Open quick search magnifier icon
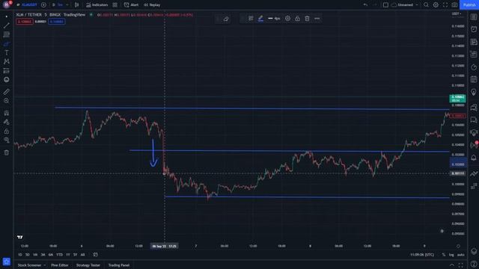479x269 pixels. (426, 5)
